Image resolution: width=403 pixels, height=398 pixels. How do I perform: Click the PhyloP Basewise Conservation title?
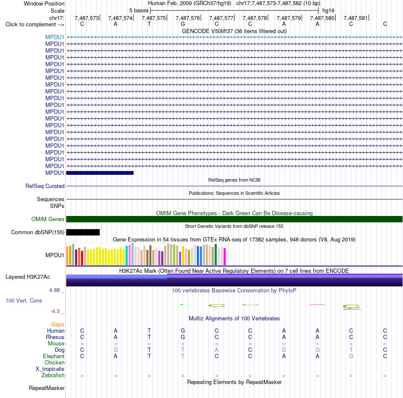[x=234, y=290]
